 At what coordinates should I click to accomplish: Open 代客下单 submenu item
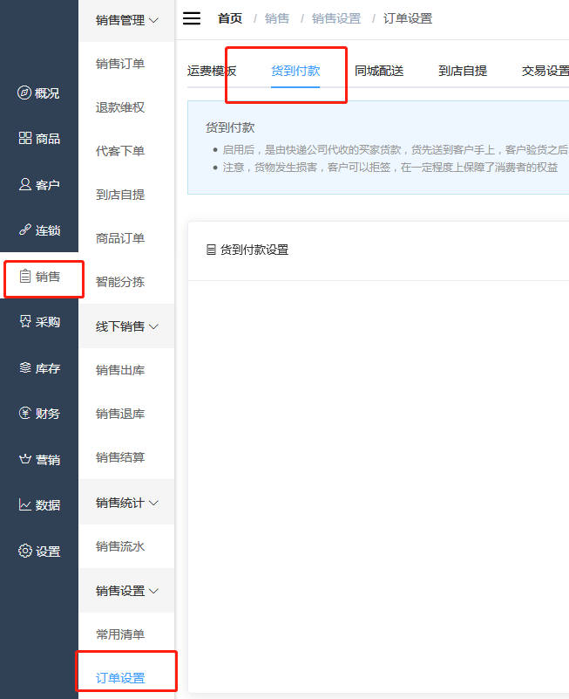pos(120,151)
